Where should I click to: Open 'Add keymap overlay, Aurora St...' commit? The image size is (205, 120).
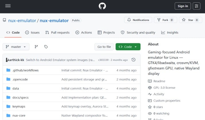(85, 107)
